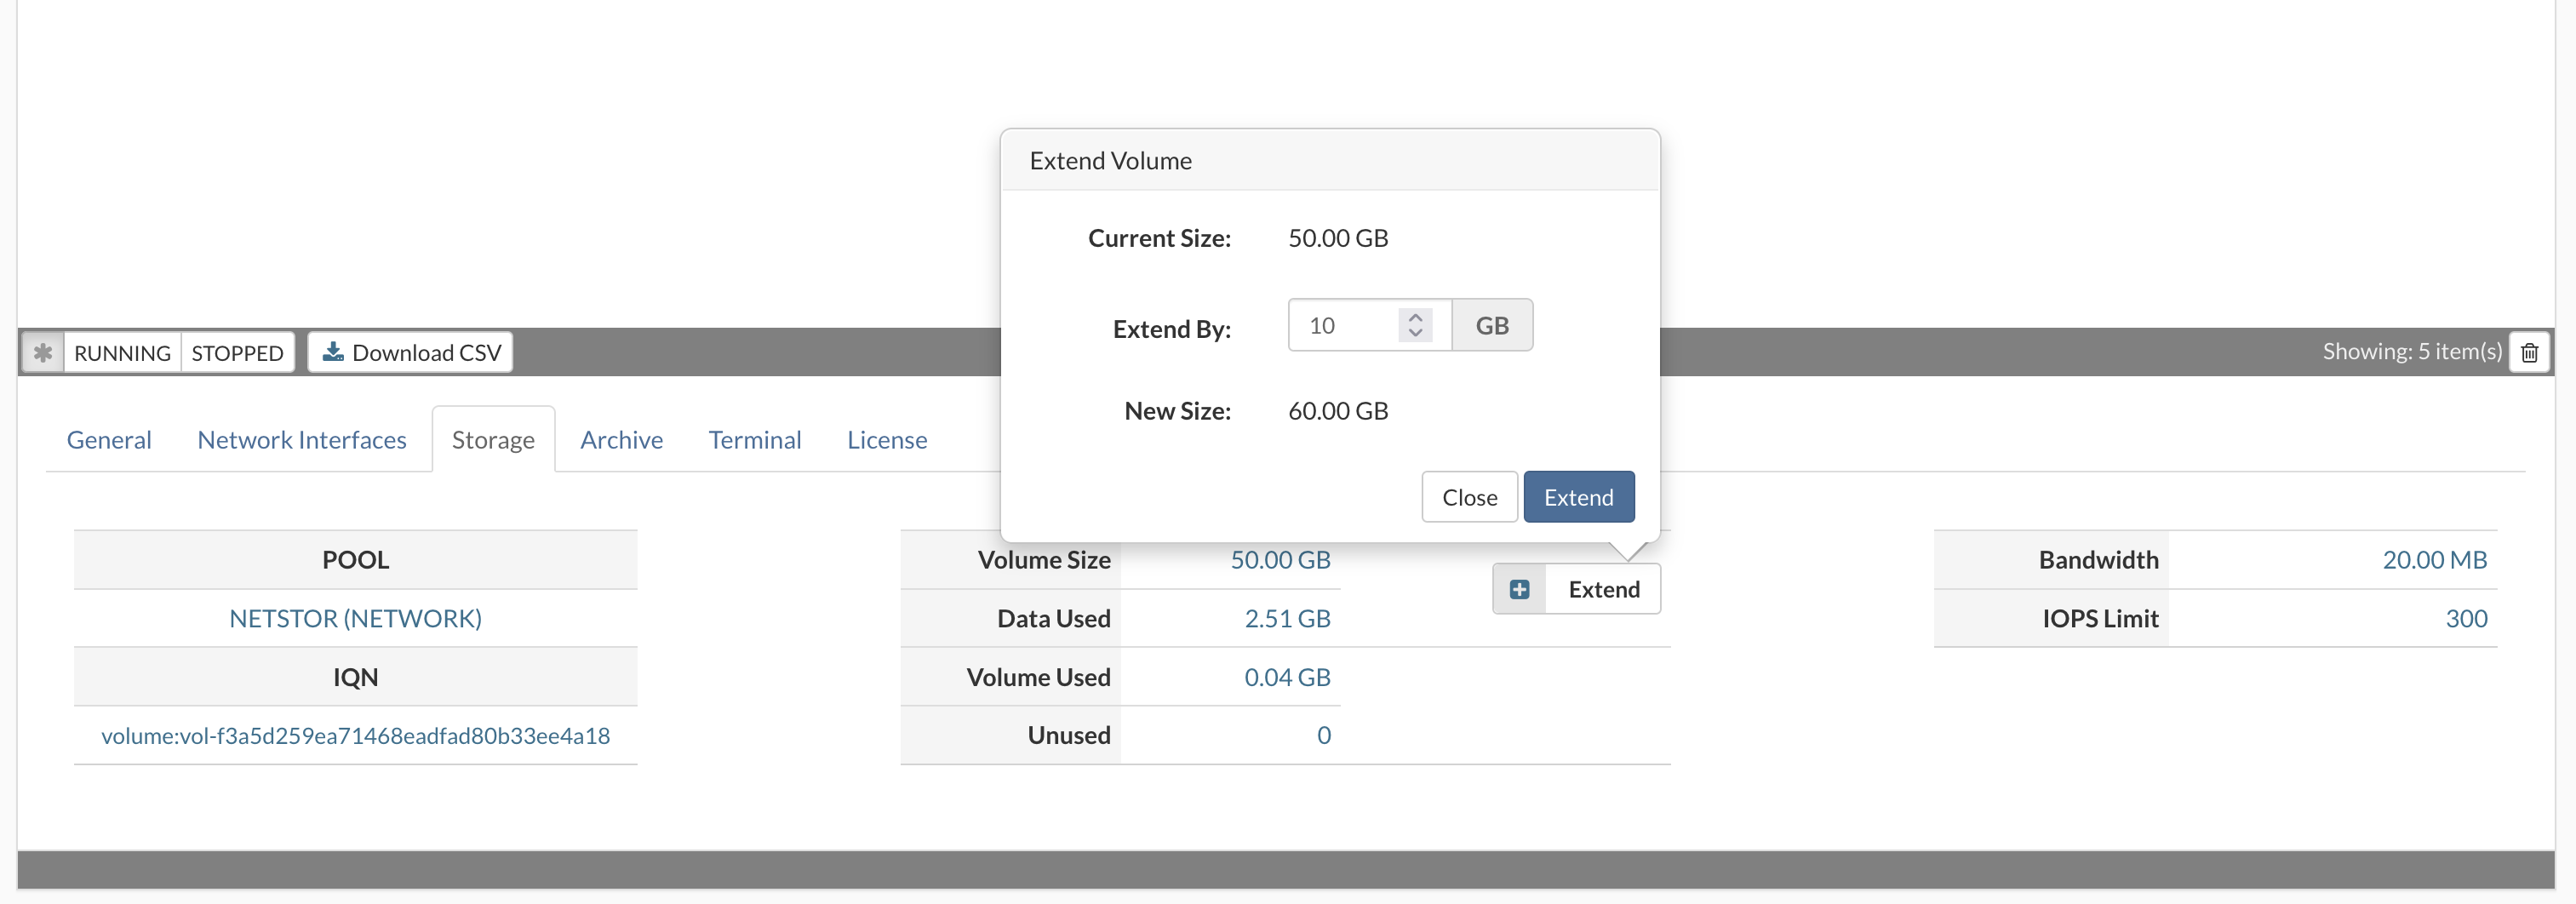Viewport: 2576px width, 904px height.
Task: Open the Terminal tab
Action: click(x=755, y=439)
